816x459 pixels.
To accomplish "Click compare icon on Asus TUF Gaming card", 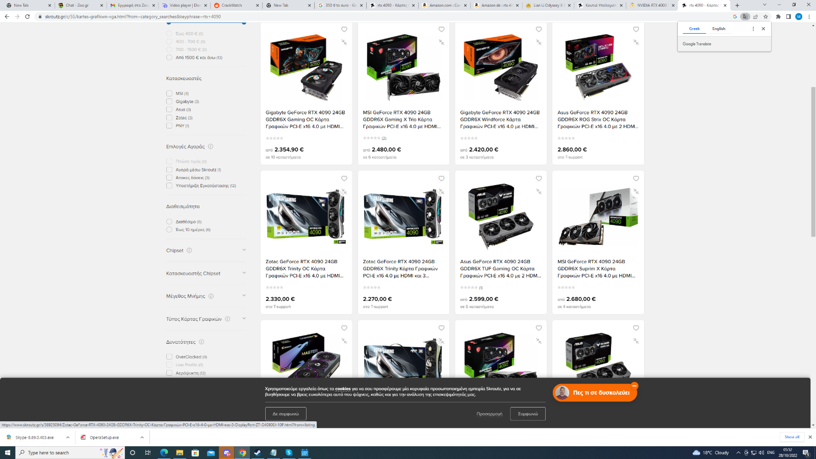I will (539, 191).
